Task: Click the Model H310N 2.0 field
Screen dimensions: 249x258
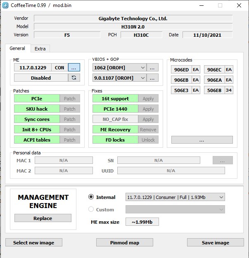Action: (133, 26)
